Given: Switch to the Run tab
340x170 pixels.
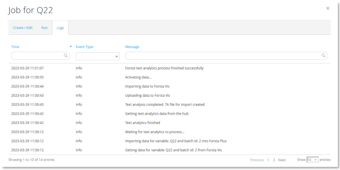Looking at the screenshot, I should pos(44,28).
